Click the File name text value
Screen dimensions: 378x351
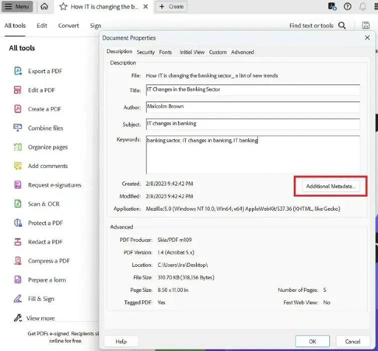212,76
